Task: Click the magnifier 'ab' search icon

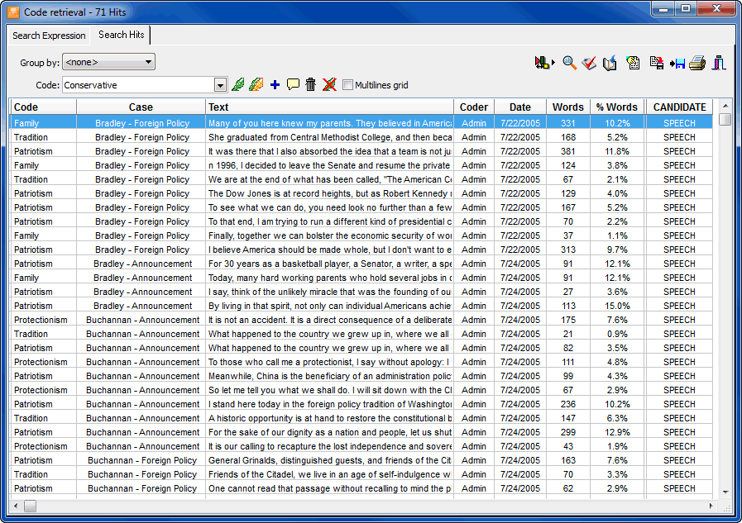Action: click(x=569, y=62)
